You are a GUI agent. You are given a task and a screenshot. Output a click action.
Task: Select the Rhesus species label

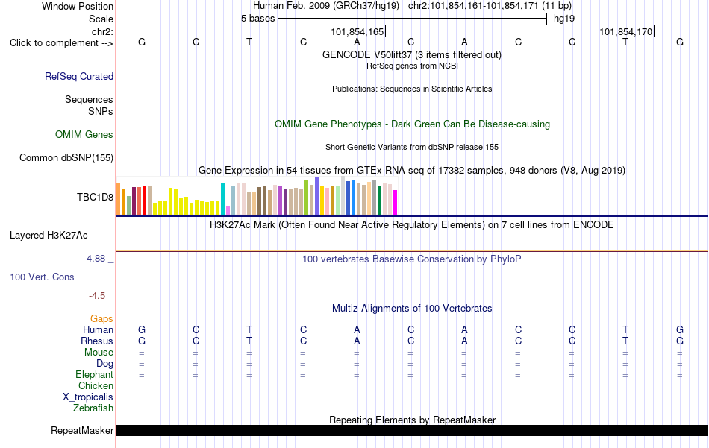click(97, 341)
